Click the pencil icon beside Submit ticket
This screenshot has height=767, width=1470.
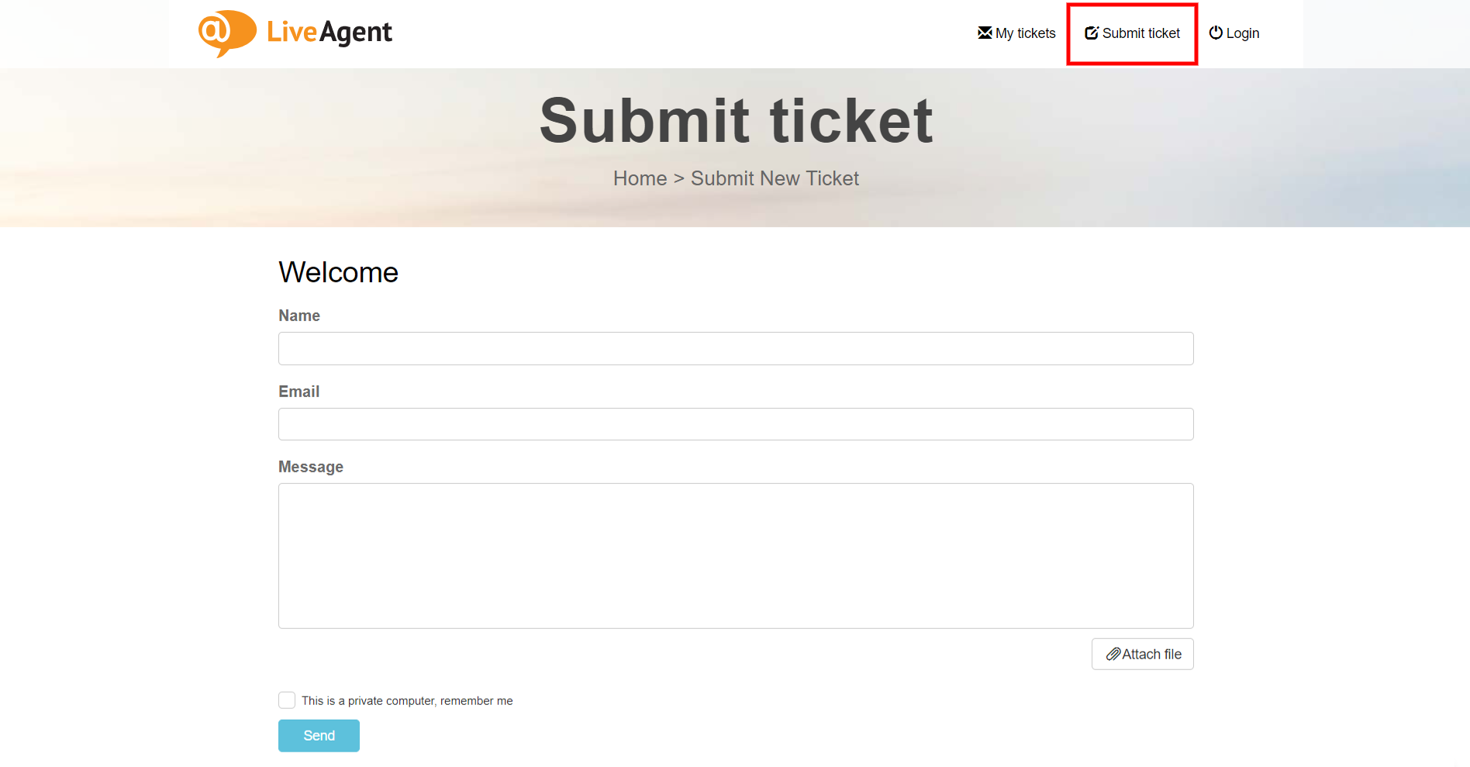coord(1092,33)
